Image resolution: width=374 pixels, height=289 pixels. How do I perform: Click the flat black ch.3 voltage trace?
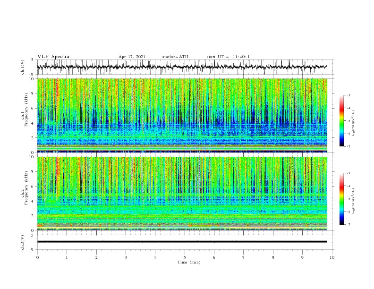click(182, 242)
